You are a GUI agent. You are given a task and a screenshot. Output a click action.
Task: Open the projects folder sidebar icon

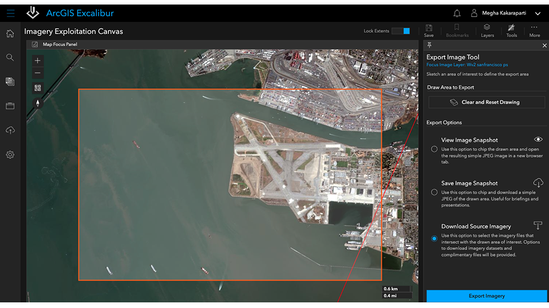click(x=10, y=106)
